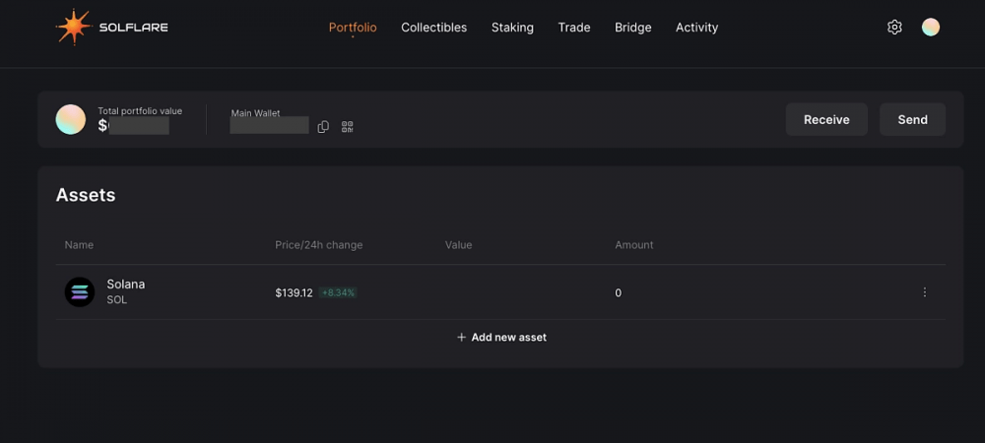View the Activity tab
Viewport: 985px width, 443px height.
(696, 28)
